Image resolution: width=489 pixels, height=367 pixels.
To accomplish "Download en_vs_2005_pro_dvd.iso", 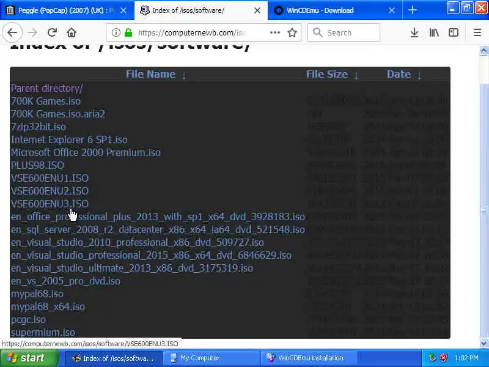I will (x=65, y=281).
